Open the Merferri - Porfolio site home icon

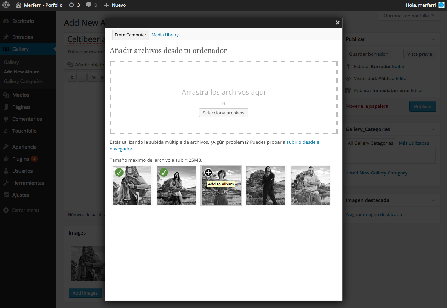18,5
